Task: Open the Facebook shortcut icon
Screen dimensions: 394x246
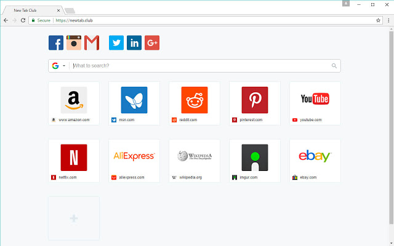Action: point(56,42)
